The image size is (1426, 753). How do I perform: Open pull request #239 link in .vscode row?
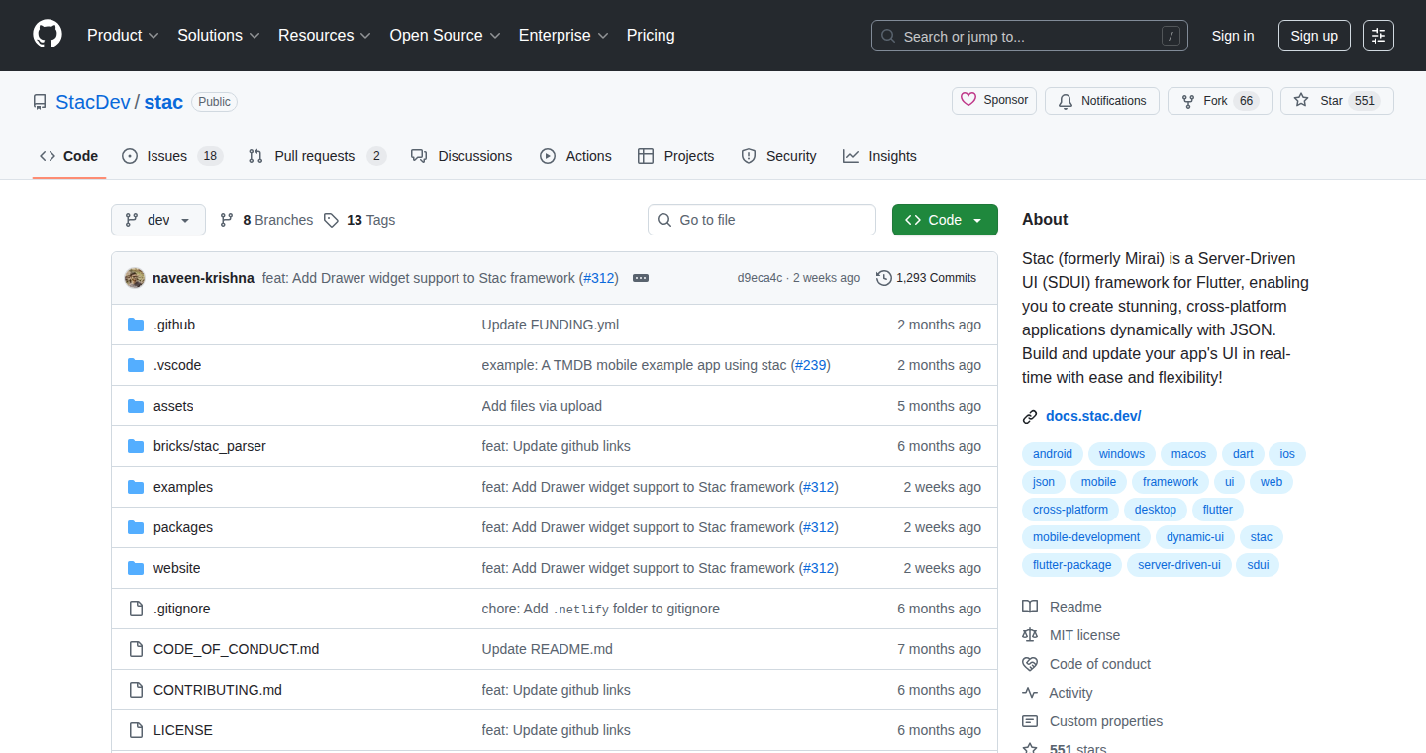(x=811, y=365)
